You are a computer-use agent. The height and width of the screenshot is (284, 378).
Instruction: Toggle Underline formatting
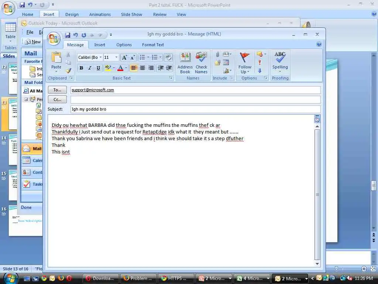click(x=98, y=68)
